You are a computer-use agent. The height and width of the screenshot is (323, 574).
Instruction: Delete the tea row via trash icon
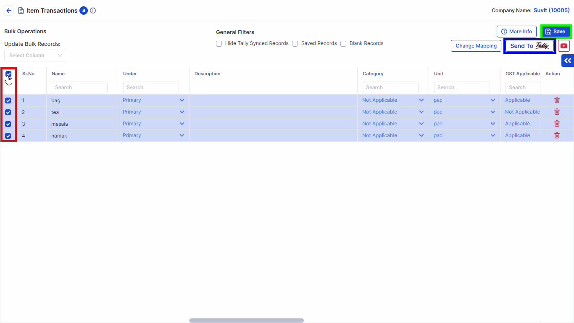pyautogui.click(x=557, y=112)
